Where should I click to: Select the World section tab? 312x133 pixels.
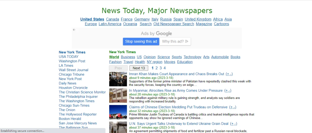click(x=114, y=57)
